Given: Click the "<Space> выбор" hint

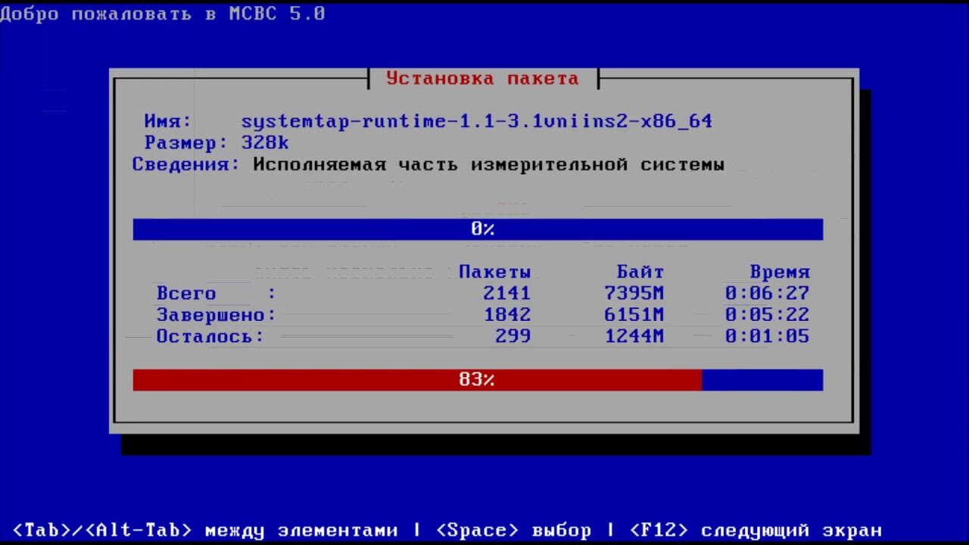Looking at the screenshot, I should coord(514,531).
